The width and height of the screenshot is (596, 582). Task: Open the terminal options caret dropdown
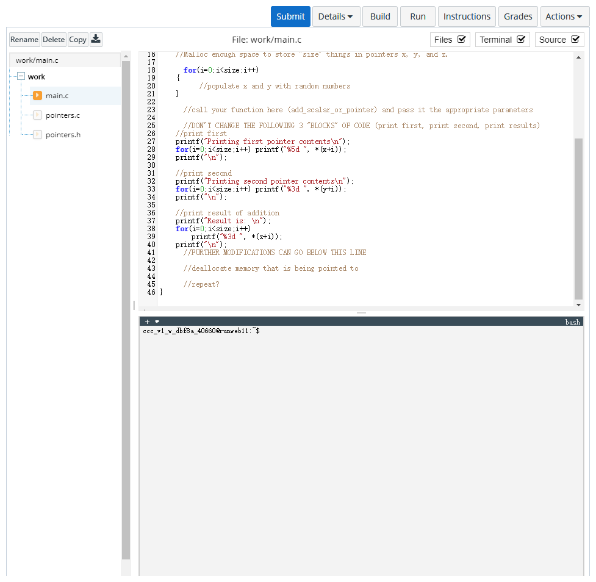(x=157, y=321)
